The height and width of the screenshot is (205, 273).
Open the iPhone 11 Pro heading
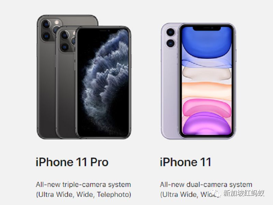(x=72, y=162)
